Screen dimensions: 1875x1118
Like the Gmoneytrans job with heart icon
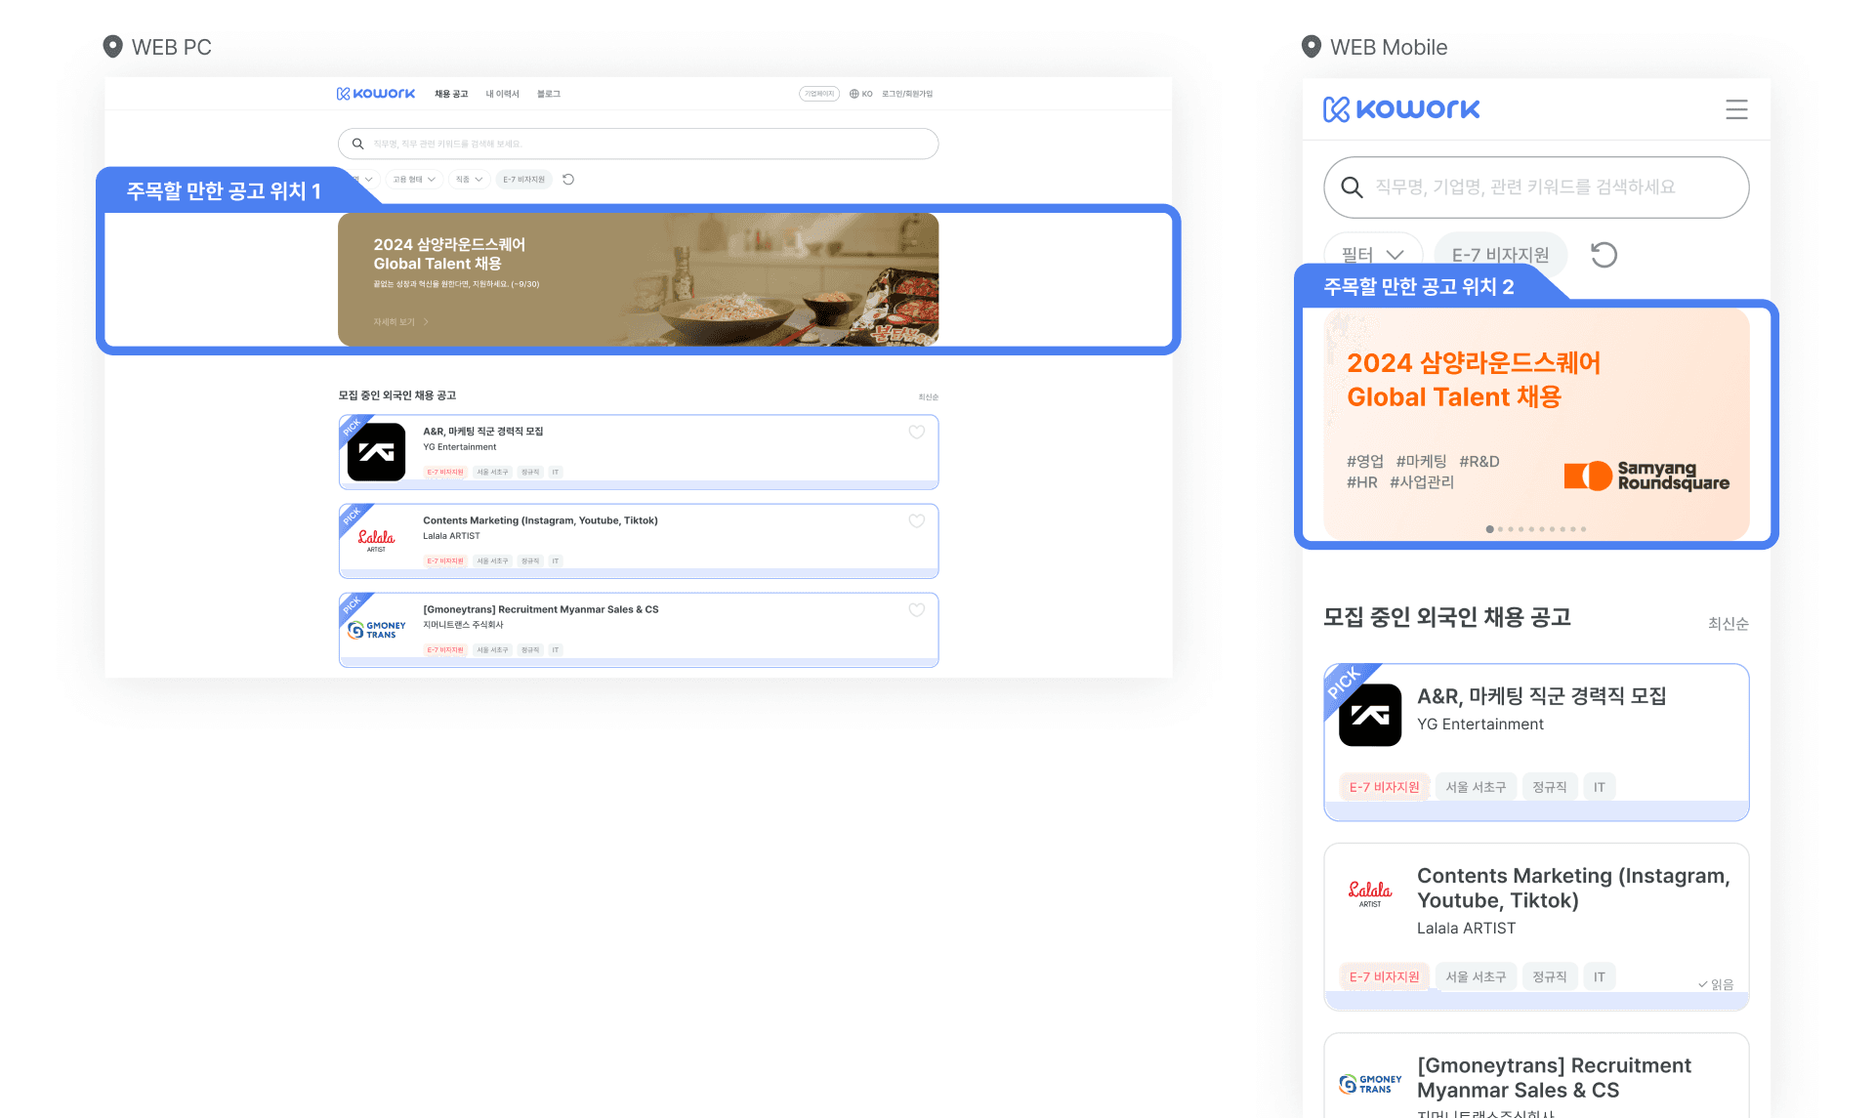pyautogui.click(x=917, y=609)
